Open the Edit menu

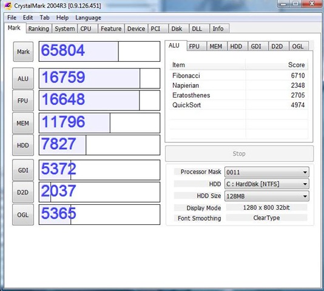(28, 18)
